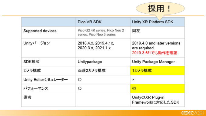The height and width of the screenshot is (116, 206).
Task: Select the Unity XR Platform SDK header
Action: click(x=157, y=22)
